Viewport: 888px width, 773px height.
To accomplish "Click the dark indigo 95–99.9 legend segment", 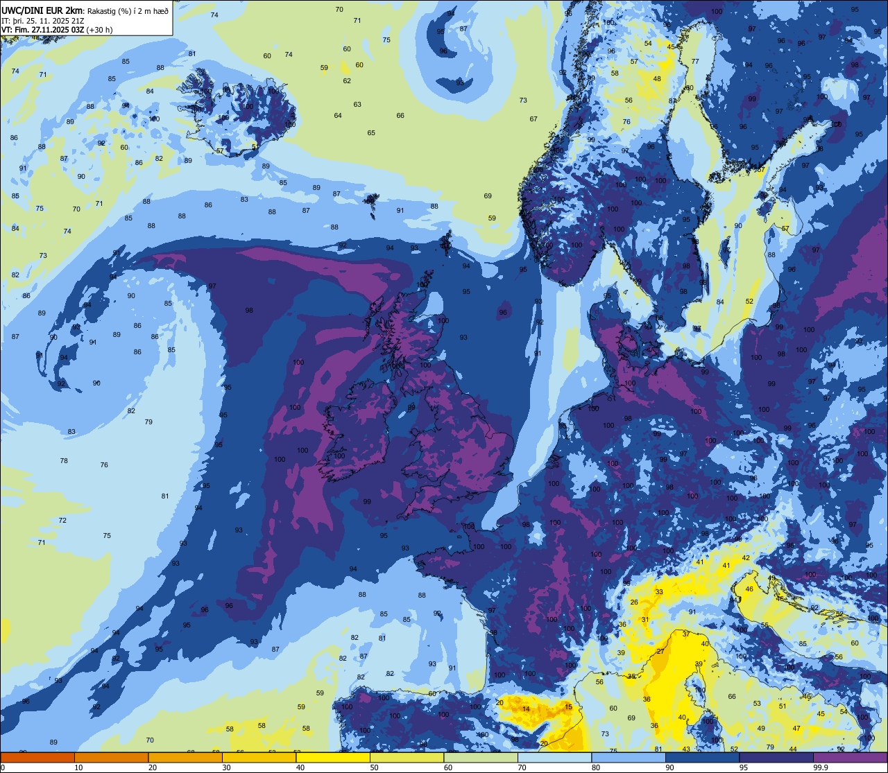I will 776,757.
